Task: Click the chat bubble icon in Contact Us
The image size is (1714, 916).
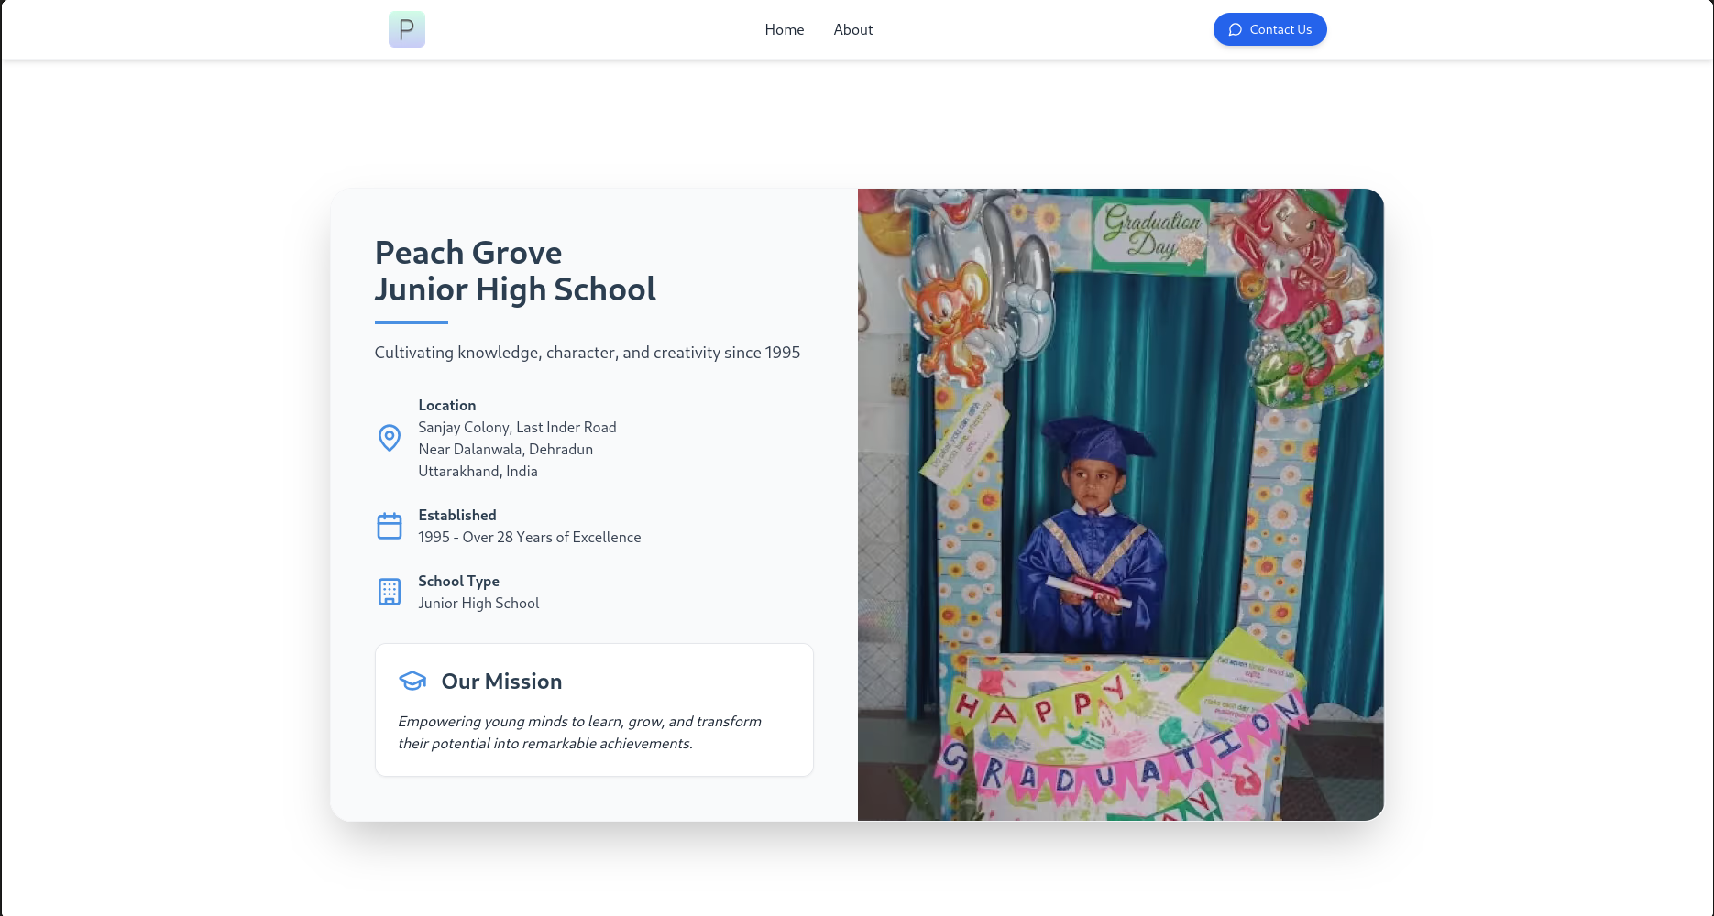Action: tap(1236, 29)
